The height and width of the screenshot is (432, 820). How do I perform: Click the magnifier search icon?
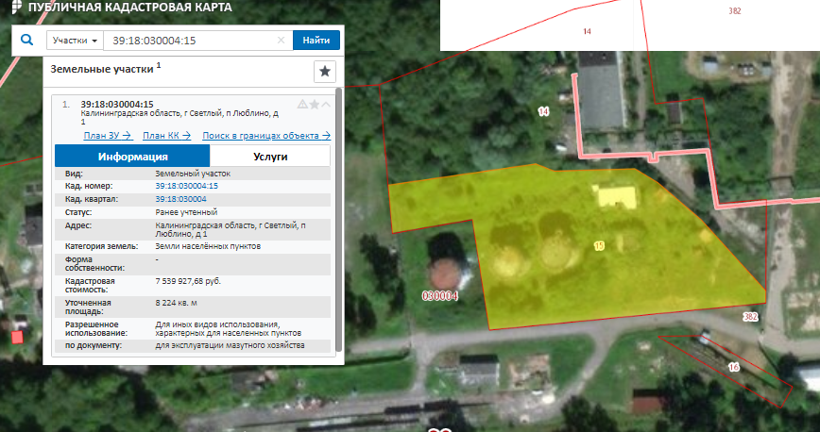coord(27,41)
